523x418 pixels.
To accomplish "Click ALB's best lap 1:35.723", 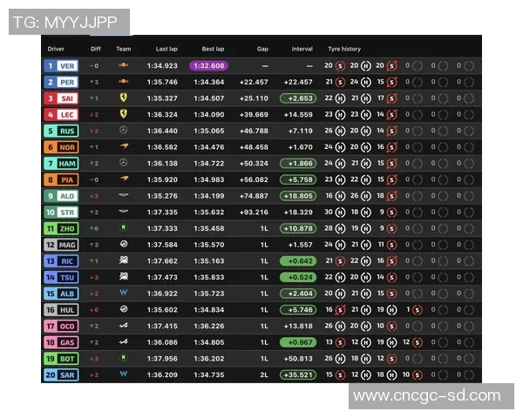I will coord(209,293).
